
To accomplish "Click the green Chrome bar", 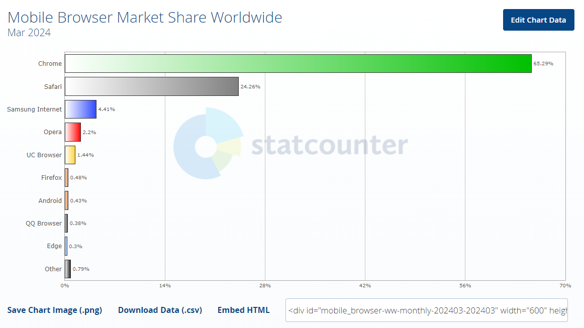I will (298, 63).
